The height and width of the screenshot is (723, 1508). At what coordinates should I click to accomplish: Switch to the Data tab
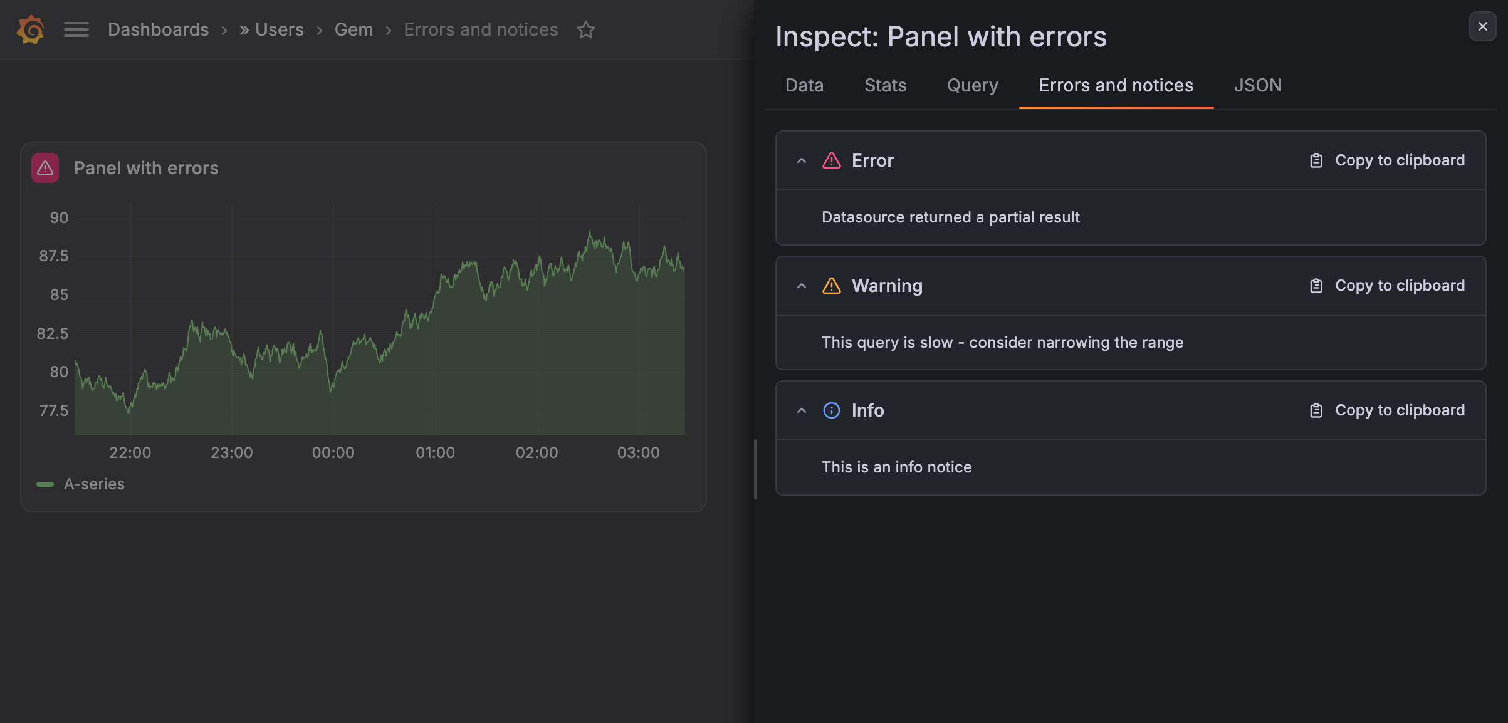pyautogui.click(x=804, y=85)
